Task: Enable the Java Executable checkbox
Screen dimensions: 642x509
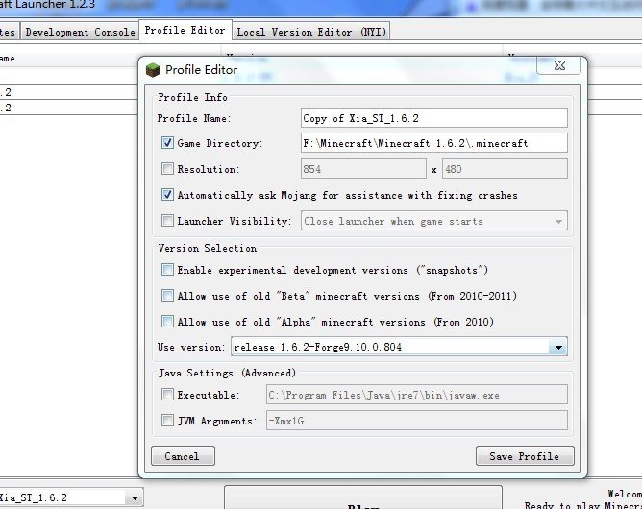Action: coord(168,394)
